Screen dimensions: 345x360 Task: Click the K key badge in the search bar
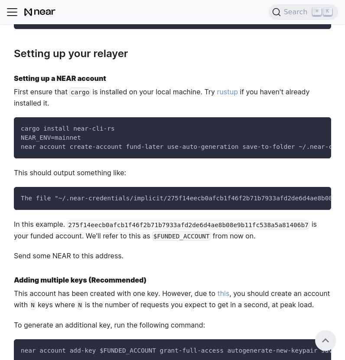(x=328, y=11)
